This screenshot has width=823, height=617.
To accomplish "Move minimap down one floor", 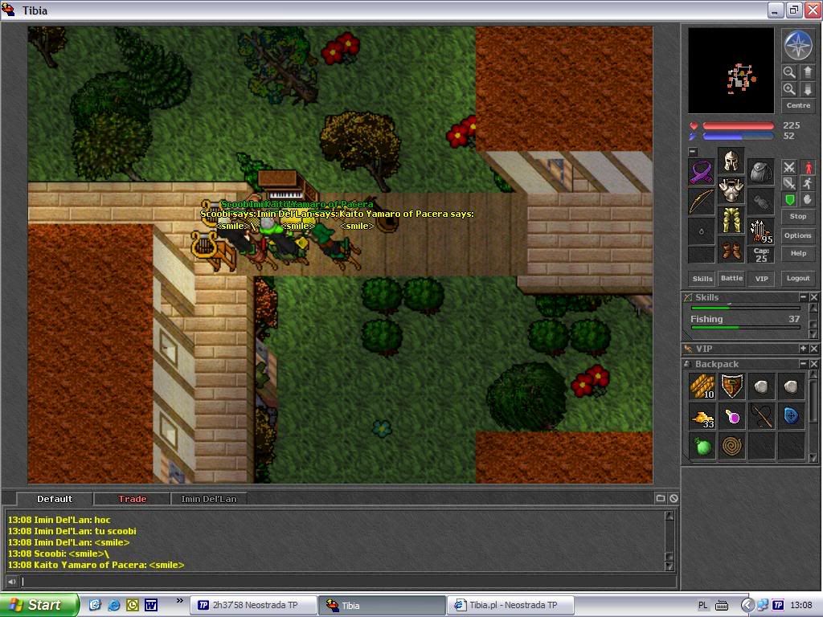I will [807, 89].
